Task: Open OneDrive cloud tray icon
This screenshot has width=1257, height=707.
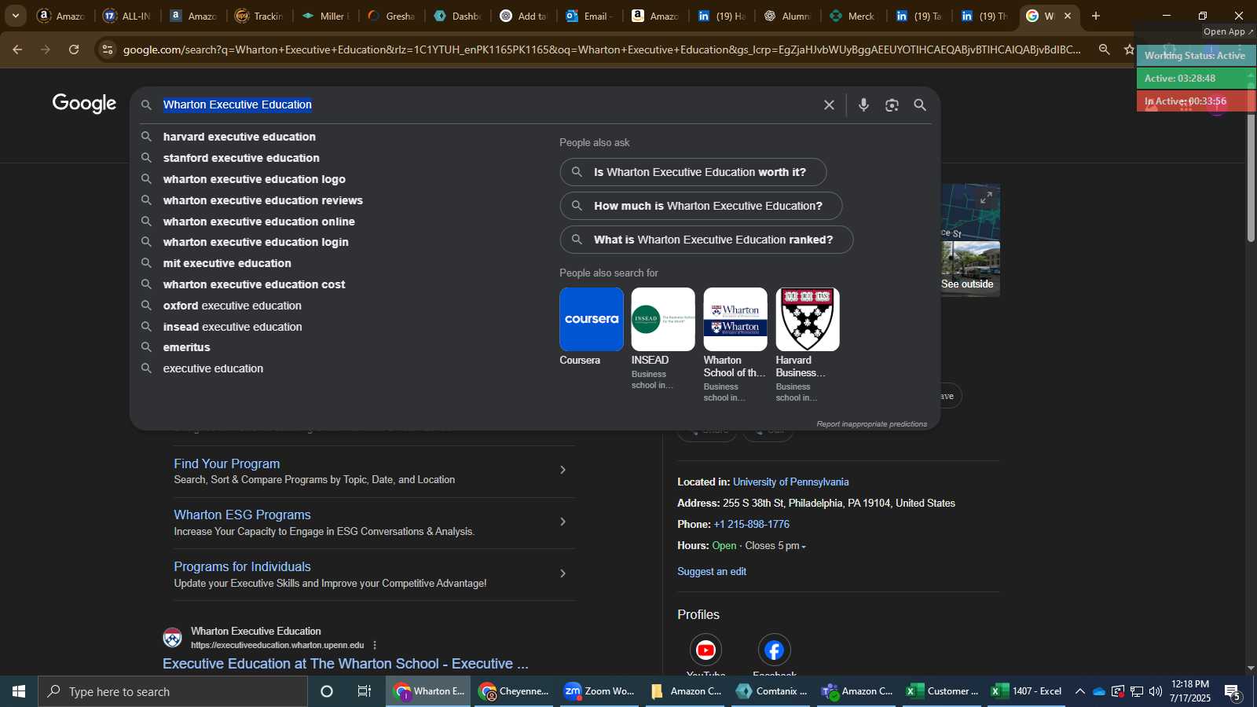Action: tap(1099, 691)
